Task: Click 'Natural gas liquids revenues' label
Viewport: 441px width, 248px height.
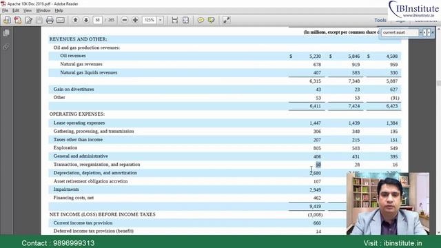Action: pos(89,72)
